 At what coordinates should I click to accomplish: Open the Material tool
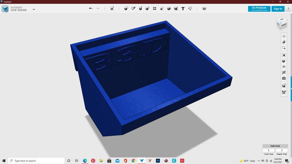(x=204, y=8)
